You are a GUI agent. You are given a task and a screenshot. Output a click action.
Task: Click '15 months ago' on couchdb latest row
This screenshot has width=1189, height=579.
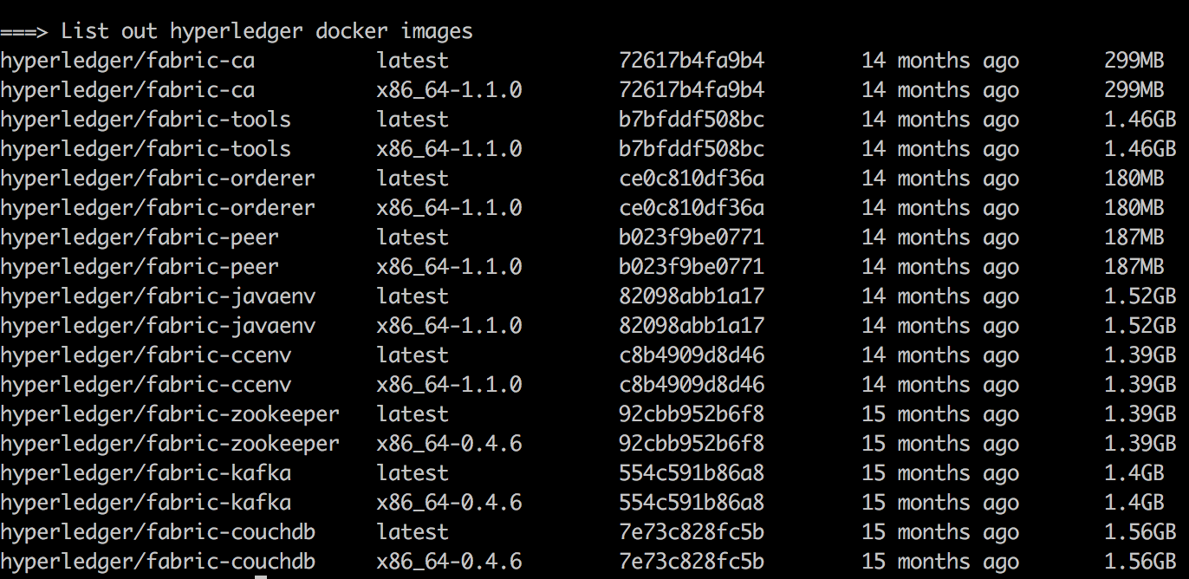click(x=940, y=533)
